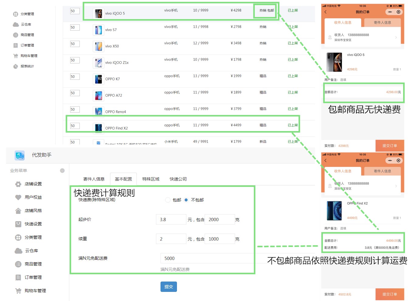Click the 用户权益 heart icon
The width and height of the screenshot is (408, 304).
click(x=18, y=198)
